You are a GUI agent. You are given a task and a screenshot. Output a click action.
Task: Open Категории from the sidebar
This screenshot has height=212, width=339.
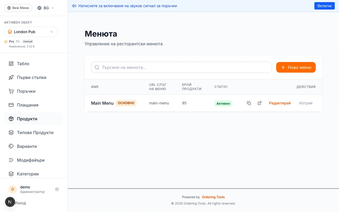[34, 174]
